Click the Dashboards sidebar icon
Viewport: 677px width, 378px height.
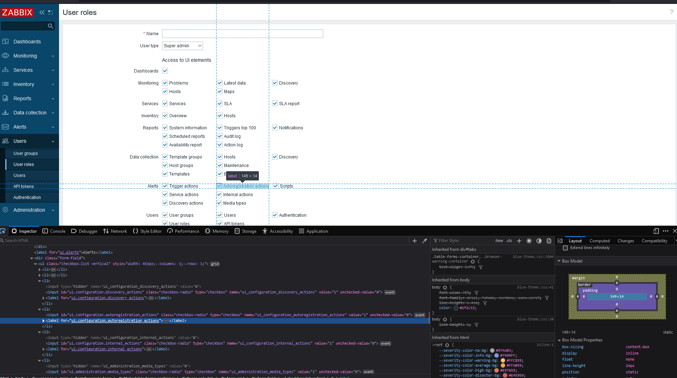(5, 42)
